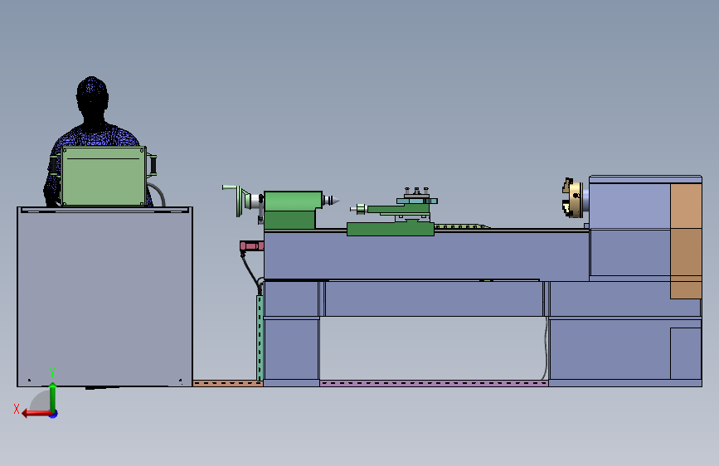Select the red X label of the triad
Screen dimensions: 719x466
(17, 409)
